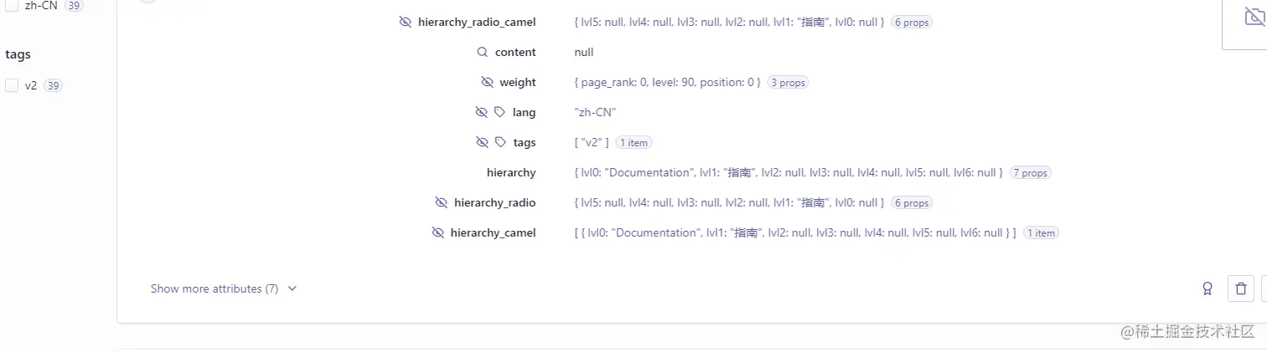
Task: Click eye-slash icon next to hierarchy_camel
Action: click(x=437, y=232)
